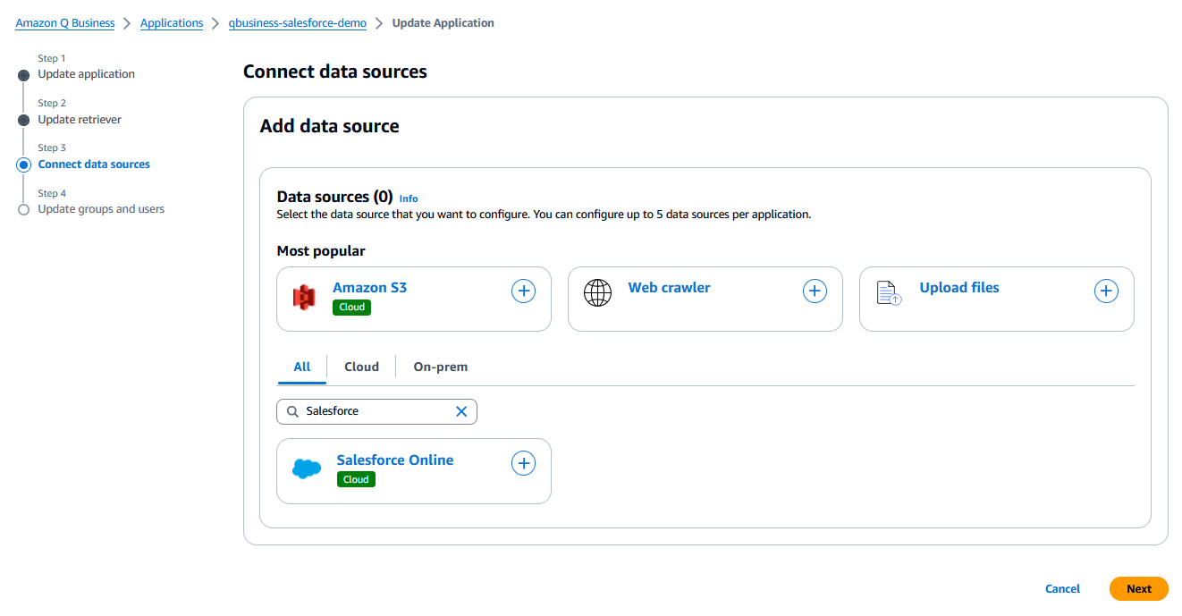Select the Web crawler globe icon
Screen dimensions: 1182x616
597,291
